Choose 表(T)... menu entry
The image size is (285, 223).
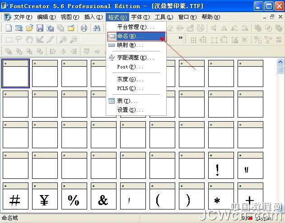click(136, 101)
